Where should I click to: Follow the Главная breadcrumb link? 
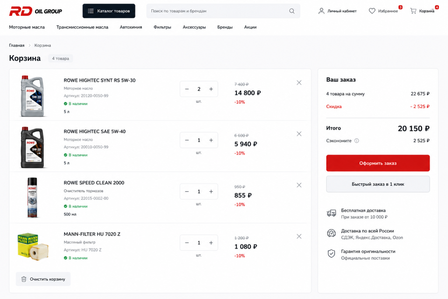pyautogui.click(x=17, y=46)
